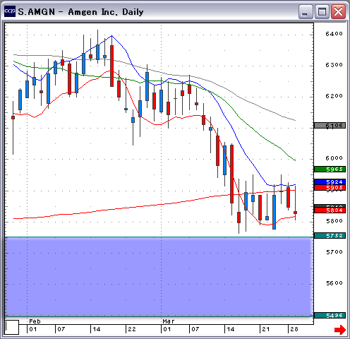The width and height of the screenshot is (350, 339).
Task: Click the 01 date under Feb
Action: click(33, 329)
